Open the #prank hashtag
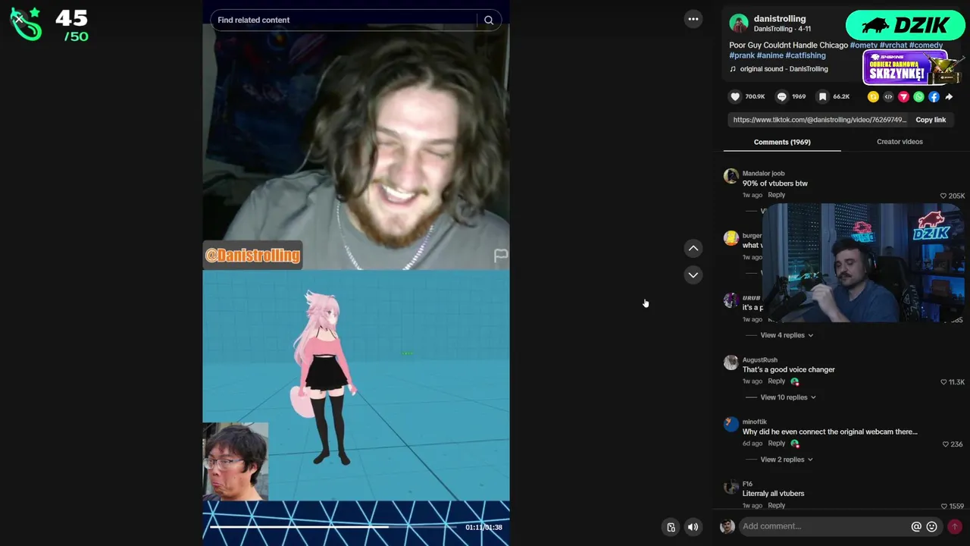Viewport: 970px width, 546px height. tap(742, 55)
